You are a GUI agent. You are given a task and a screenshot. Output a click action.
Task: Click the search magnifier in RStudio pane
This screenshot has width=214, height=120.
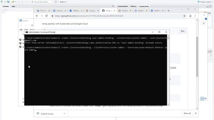[x=204, y=23]
